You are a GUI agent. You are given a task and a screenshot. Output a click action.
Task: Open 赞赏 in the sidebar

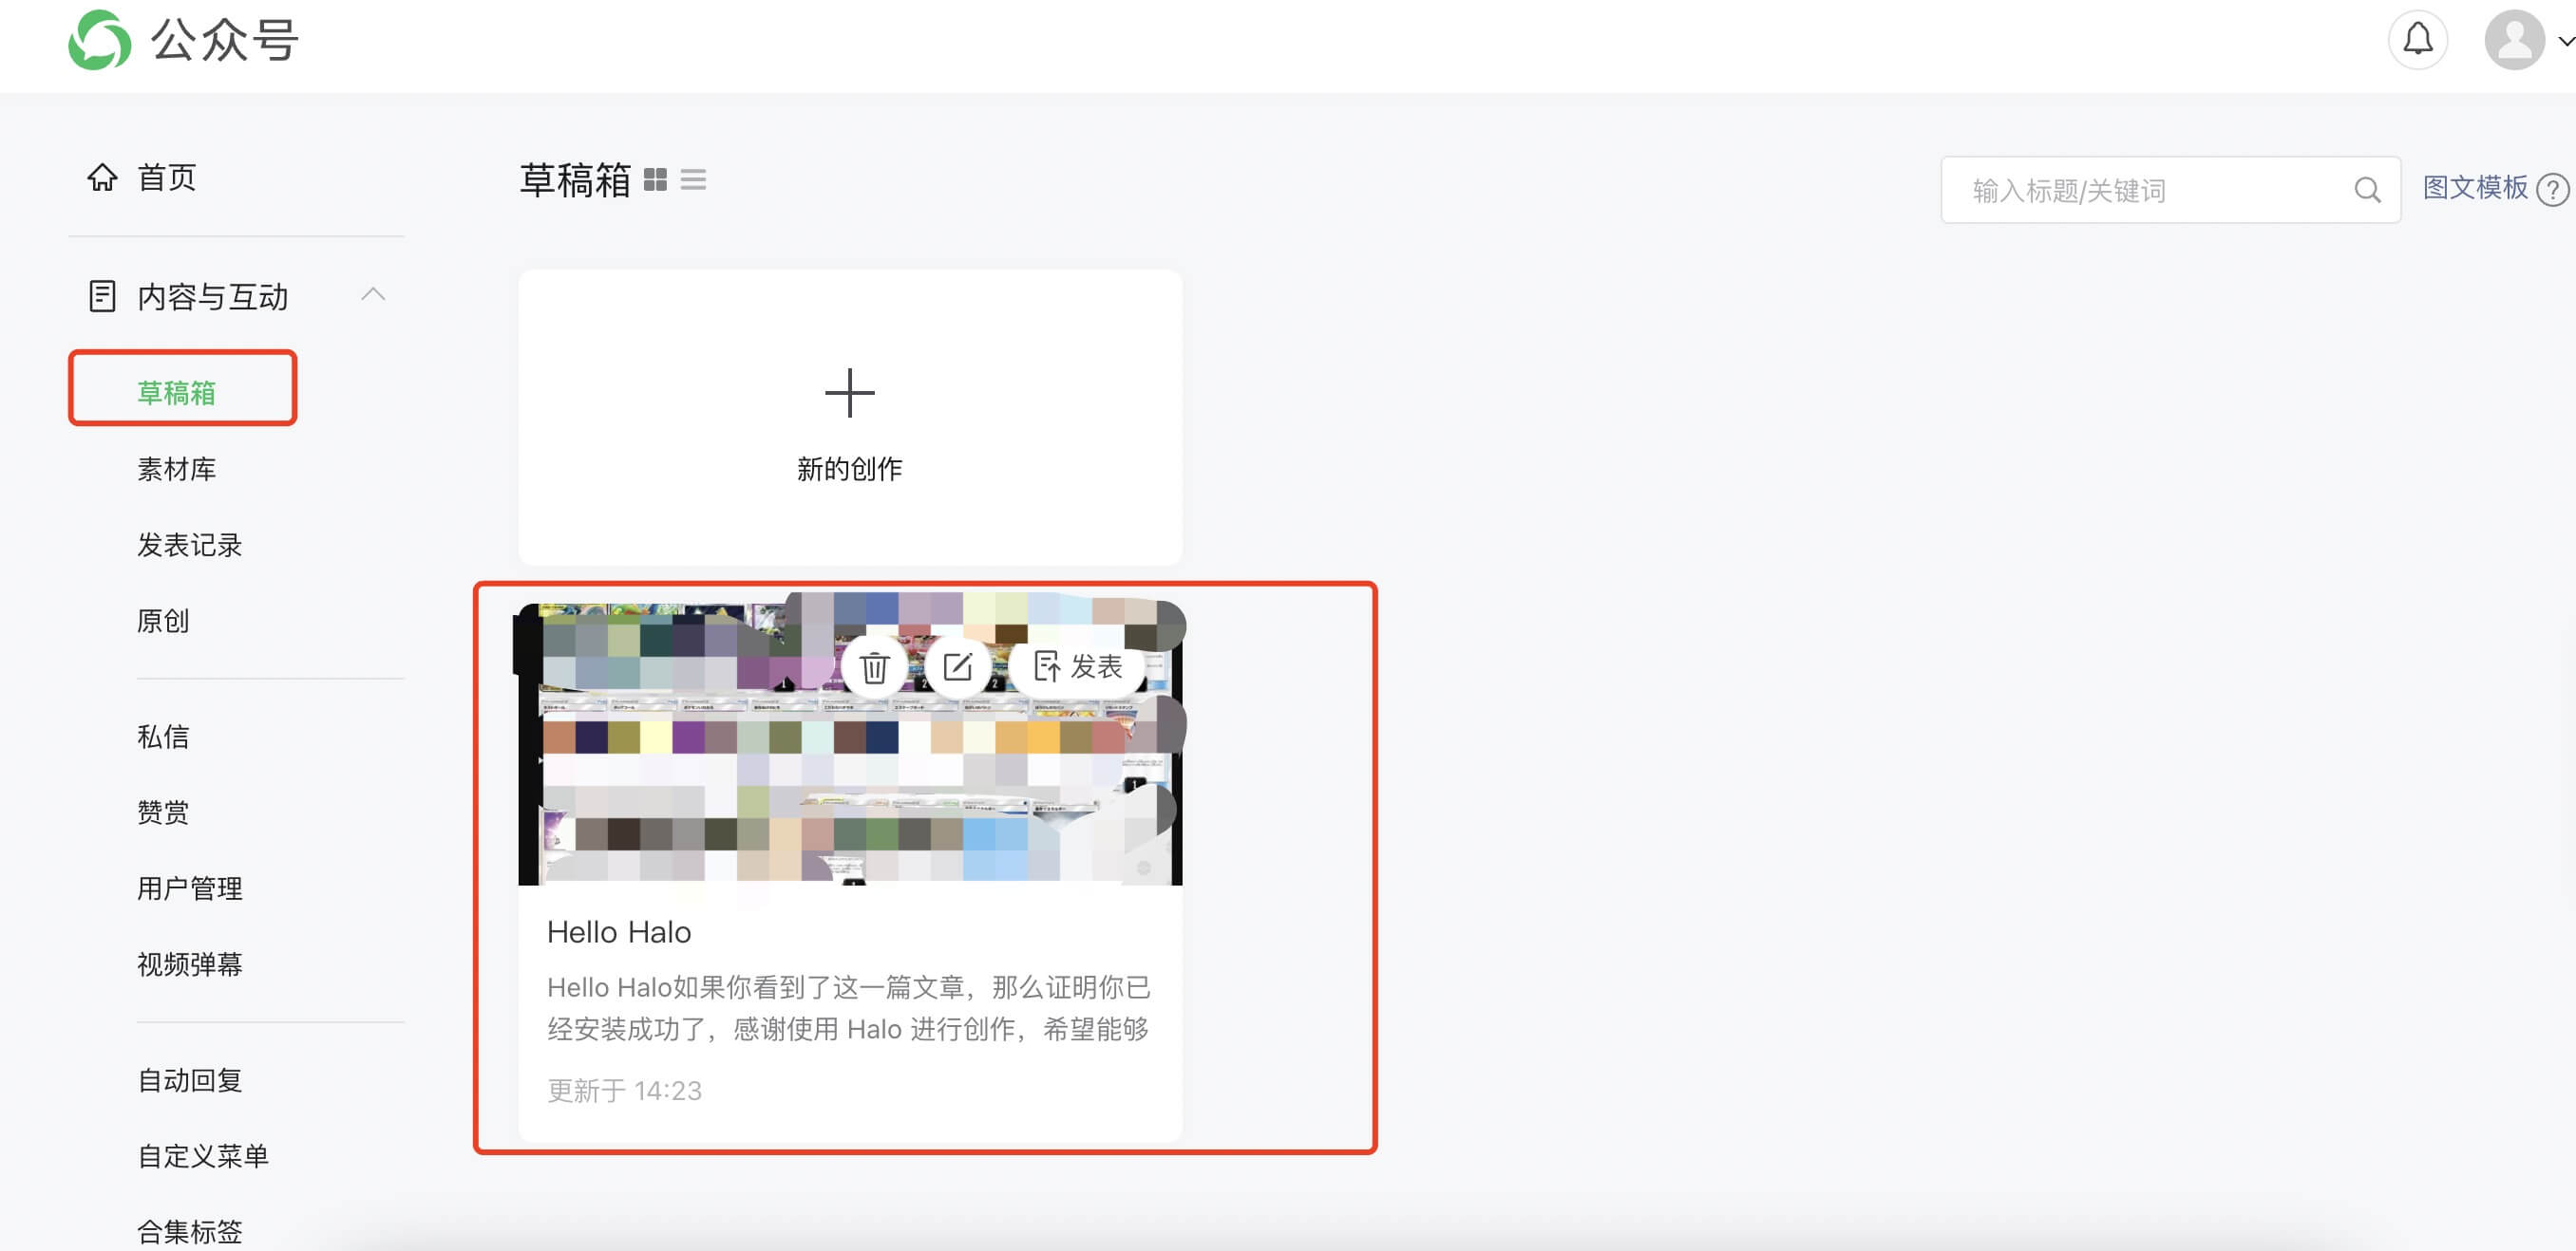pyautogui.click(x=163, y=812)
